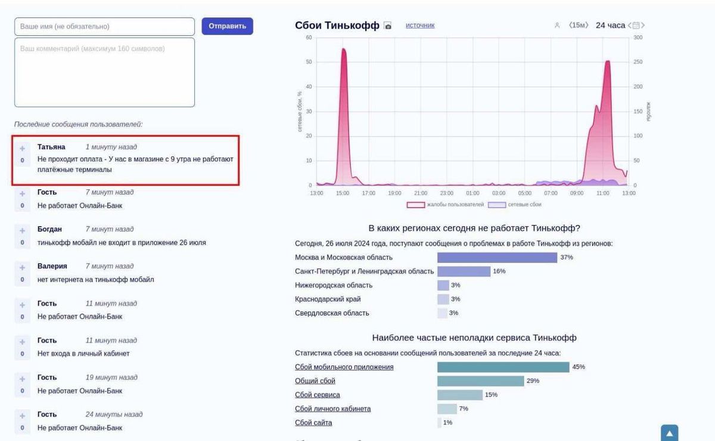Open the Сбой мобильного приложения link

344,367
